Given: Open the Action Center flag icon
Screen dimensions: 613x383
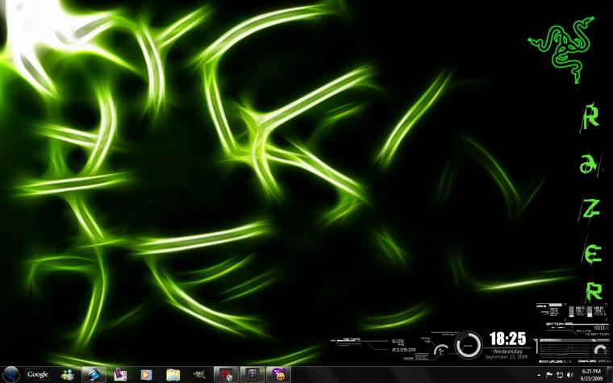Looking at the screenshot, I should [549, 375].
